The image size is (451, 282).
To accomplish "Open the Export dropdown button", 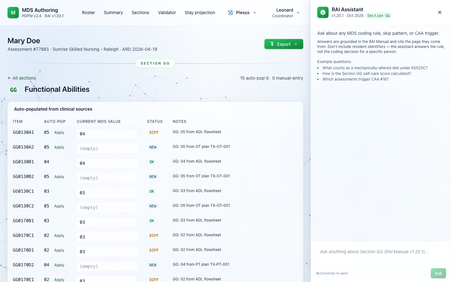I will click(x=284, y=44).
